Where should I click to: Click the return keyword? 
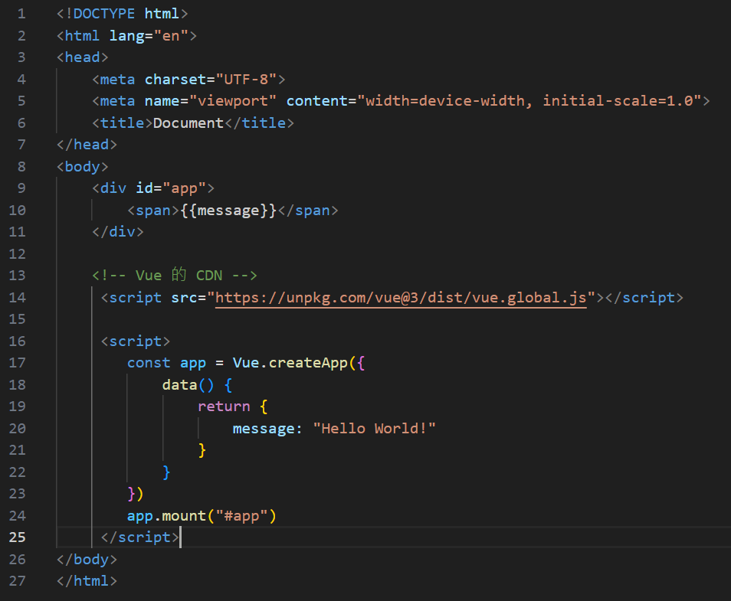click(224, 407)
